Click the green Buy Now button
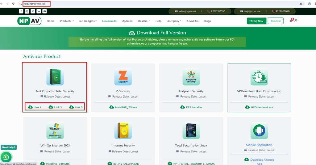Screen dimensions: 316x165 pos(256,21)
